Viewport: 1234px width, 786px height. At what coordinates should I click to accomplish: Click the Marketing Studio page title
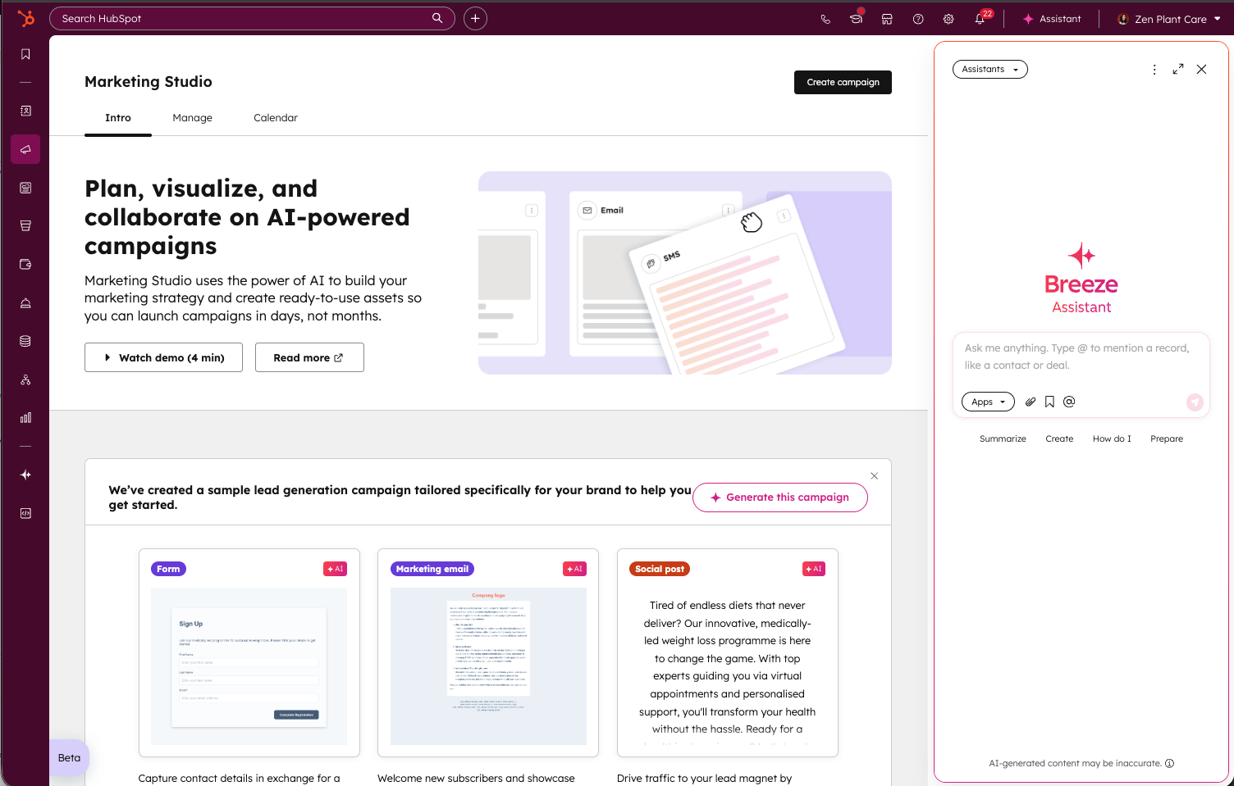149,82
